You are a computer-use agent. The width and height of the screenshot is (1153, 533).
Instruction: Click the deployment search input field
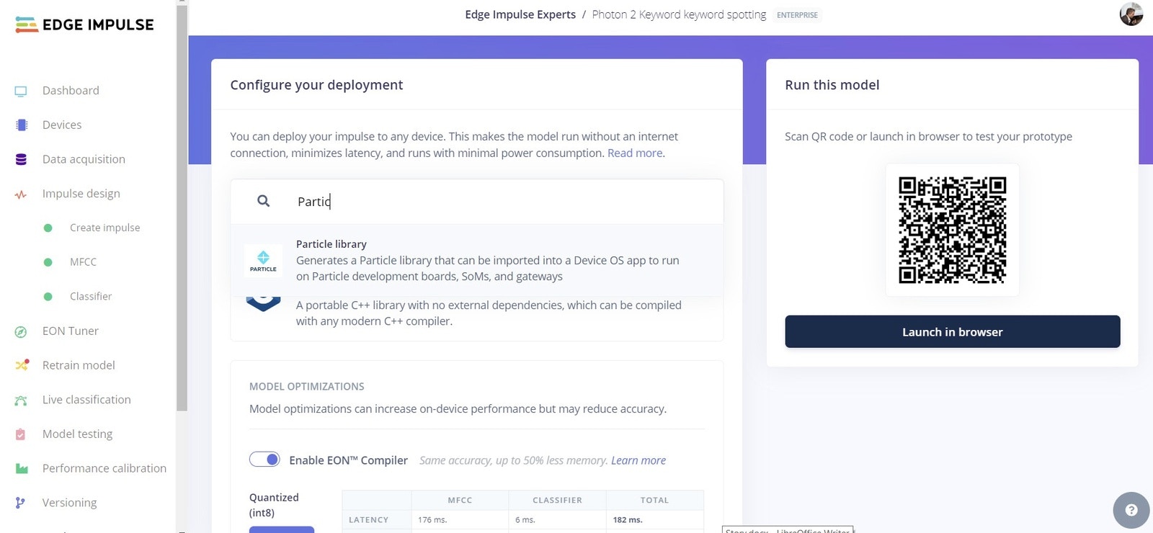(477, 202)
